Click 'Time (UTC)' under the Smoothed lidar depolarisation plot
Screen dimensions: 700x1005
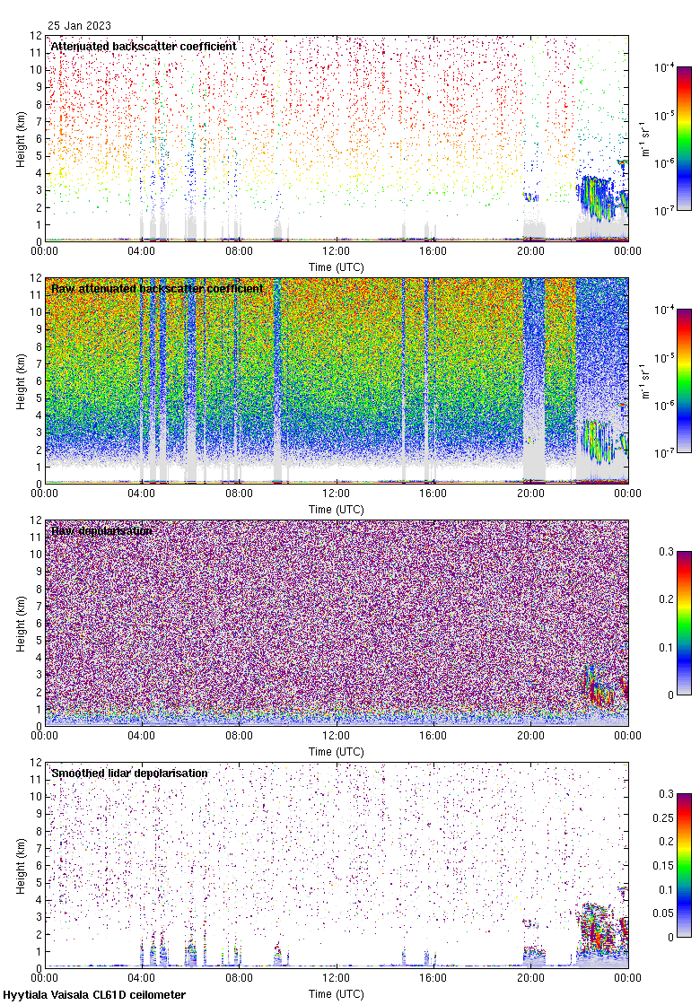click(x=336, y=994)
